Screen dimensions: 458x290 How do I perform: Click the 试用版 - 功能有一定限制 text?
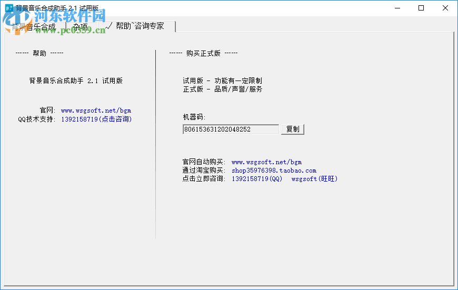point(222,81)
